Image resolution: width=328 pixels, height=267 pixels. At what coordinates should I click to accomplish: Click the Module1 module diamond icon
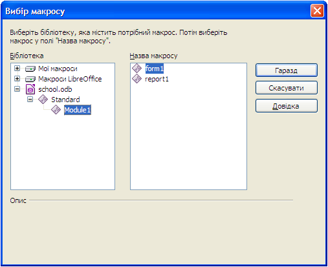point(56,110)
